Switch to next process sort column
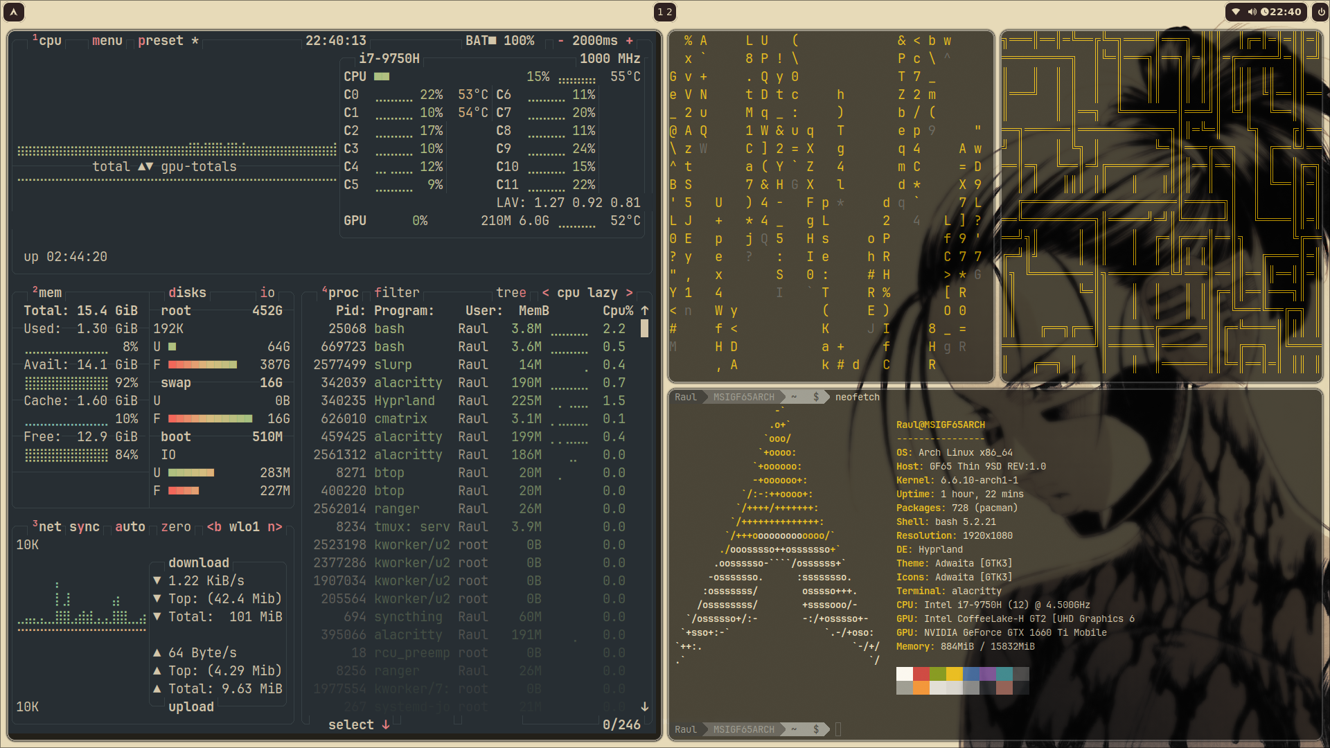Screen dimensions: 1330x748 [x=629, y=293]
